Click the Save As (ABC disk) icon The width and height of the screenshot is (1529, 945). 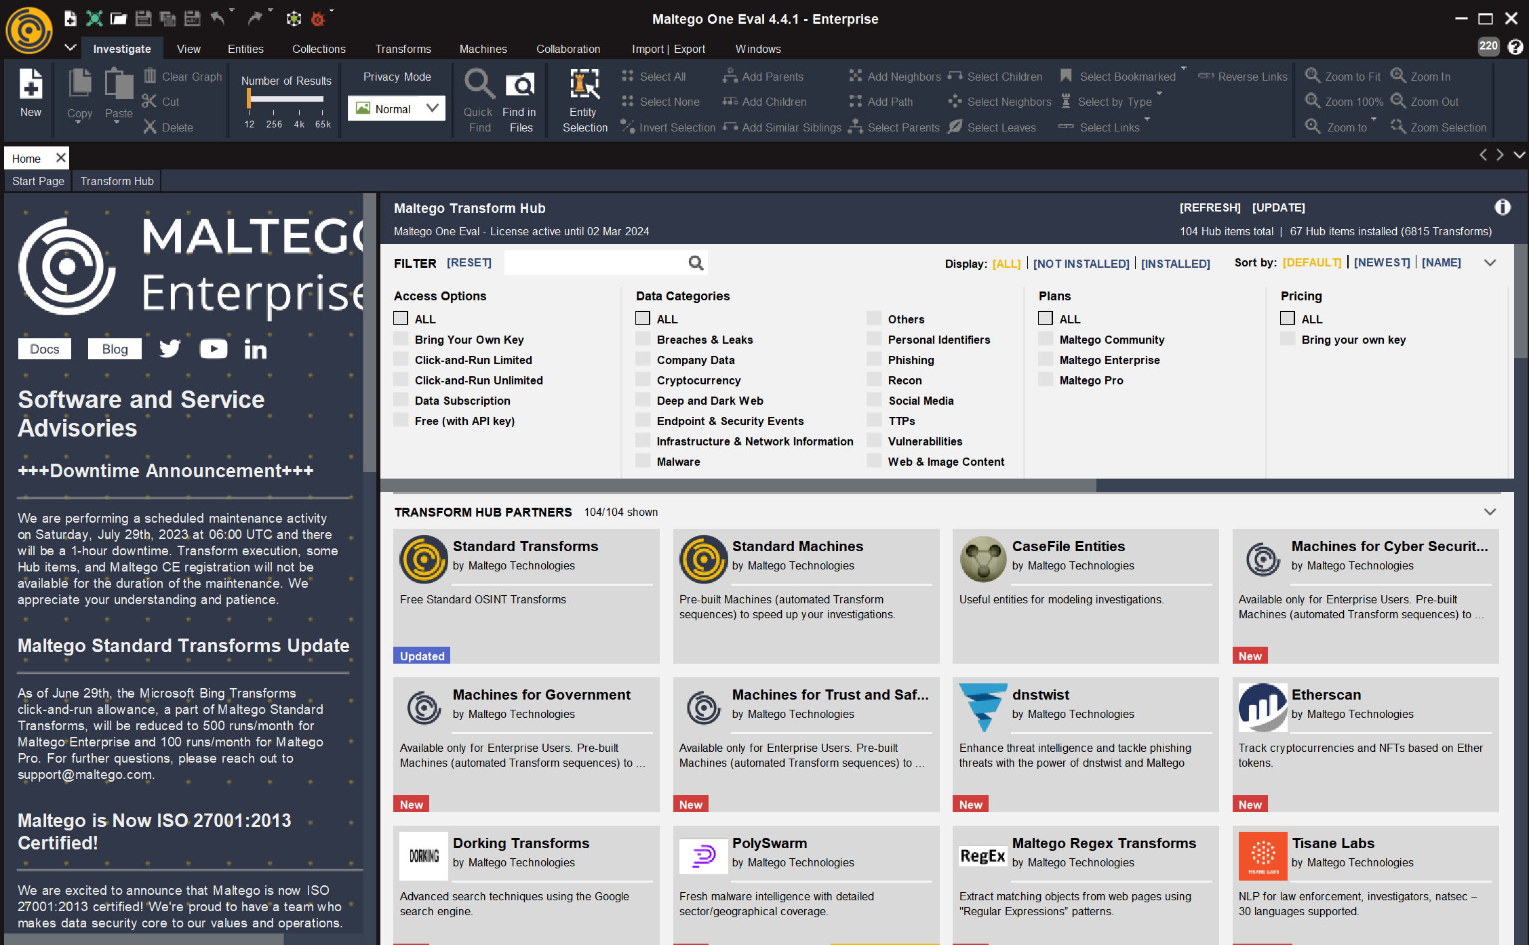(193, 18)
